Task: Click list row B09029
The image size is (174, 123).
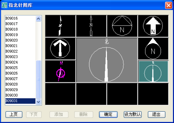Action: [20, 90]
